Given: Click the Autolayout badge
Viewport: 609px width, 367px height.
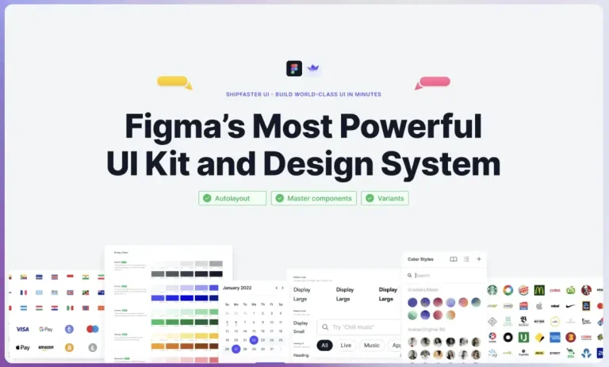Looking at the screenshot, I should click(232, 198).
